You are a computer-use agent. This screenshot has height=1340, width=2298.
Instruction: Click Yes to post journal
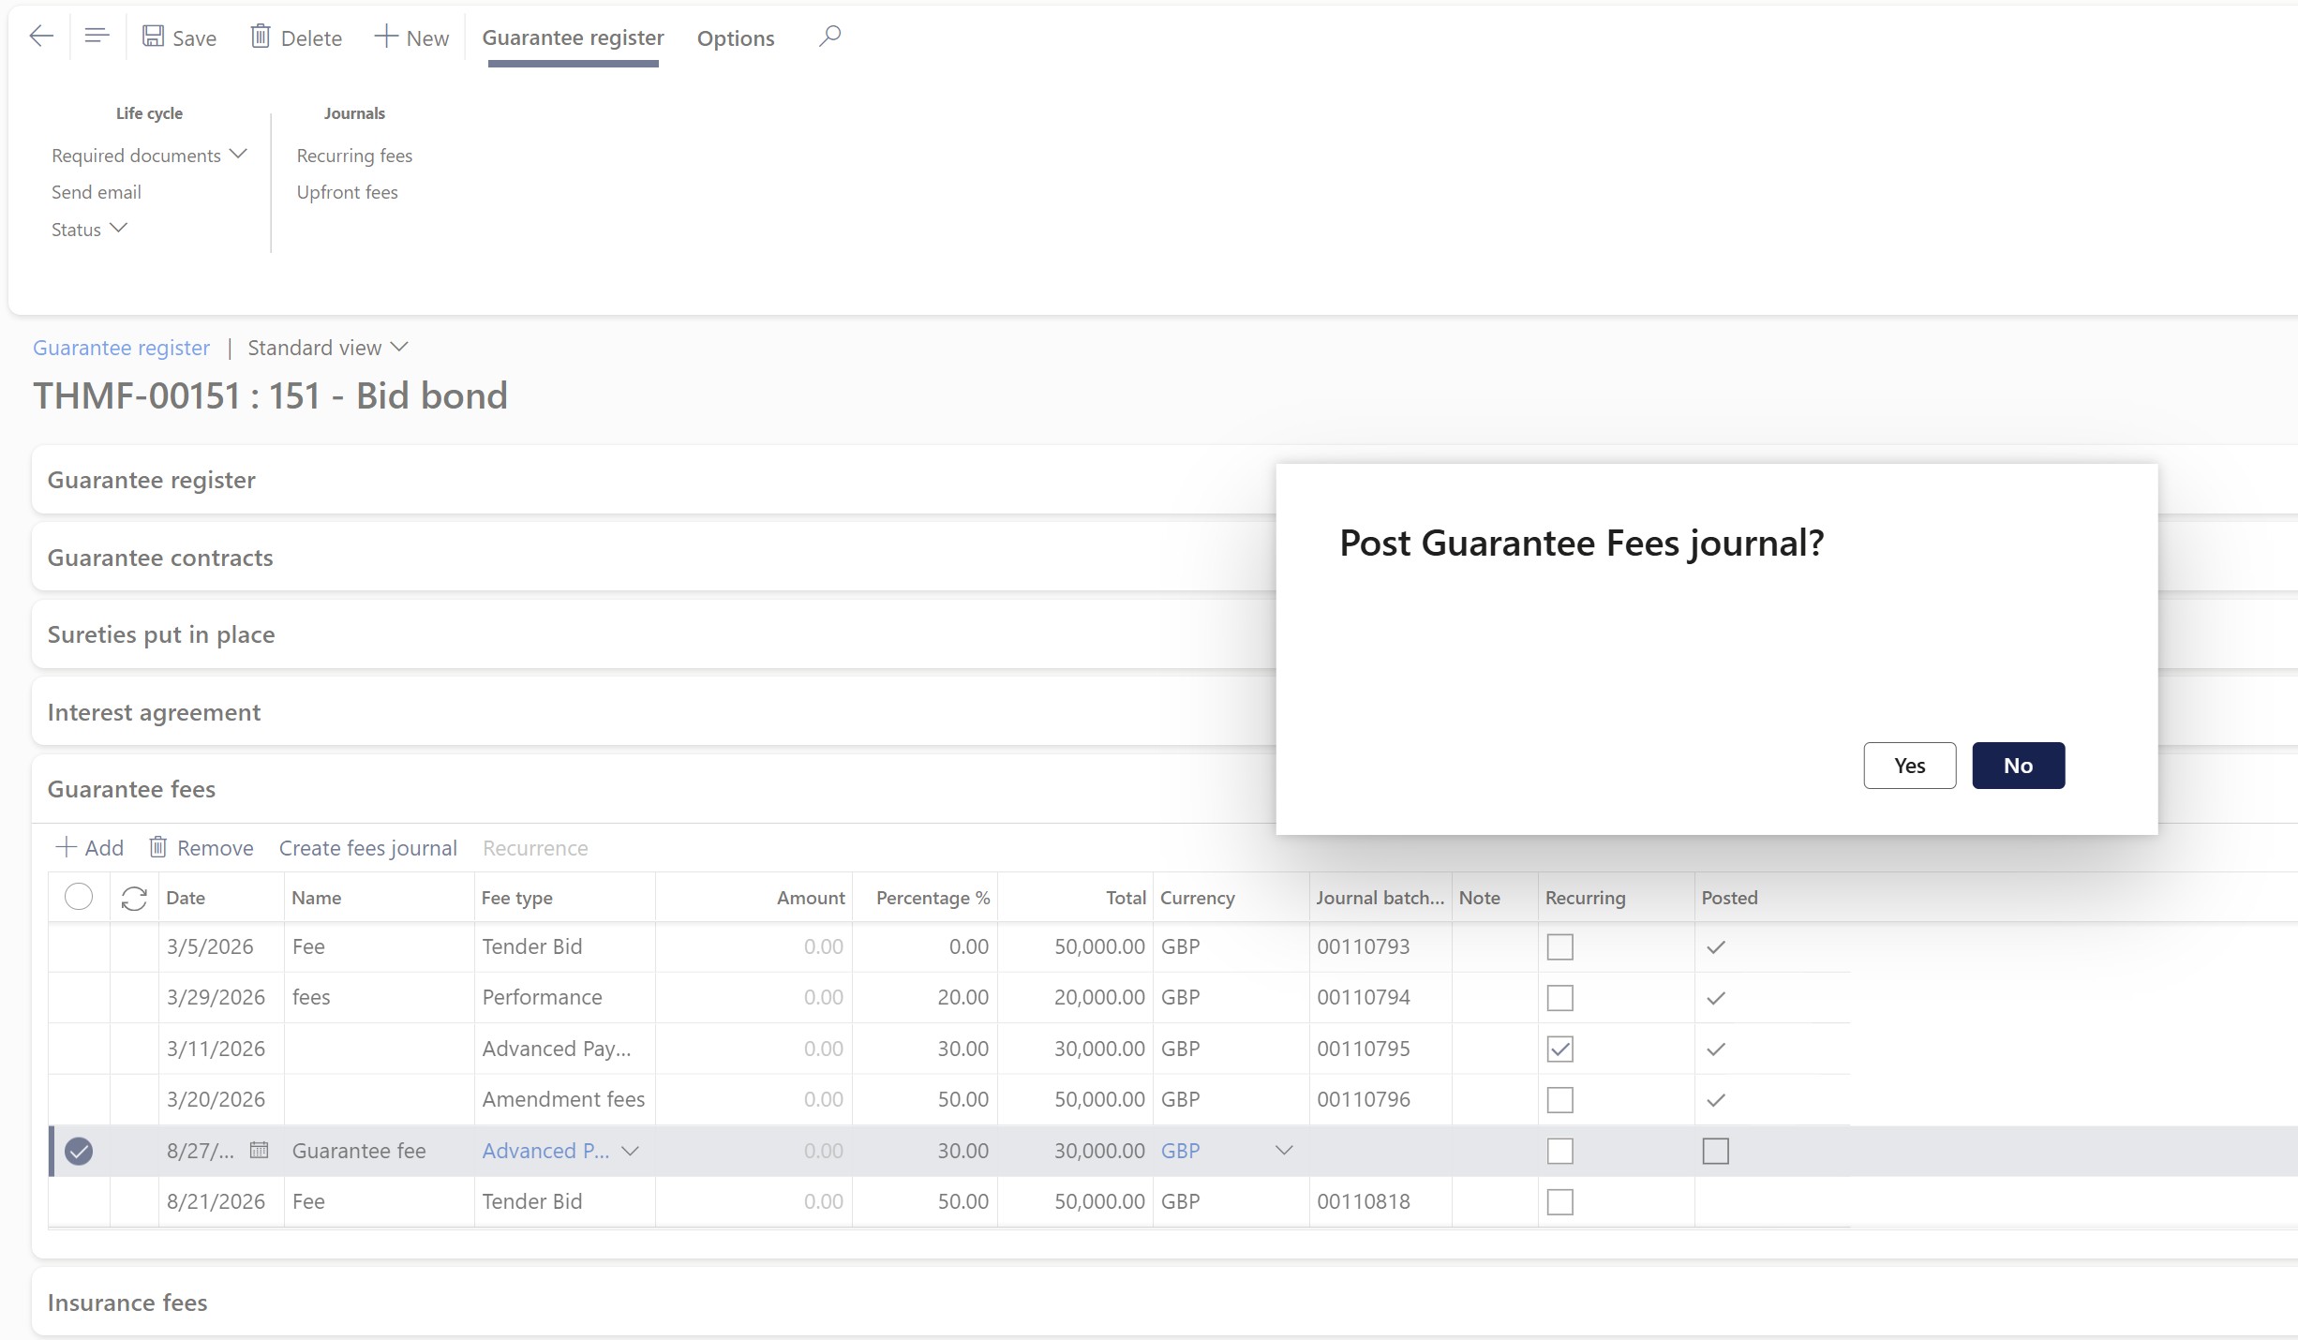[x=1910, y=766]
